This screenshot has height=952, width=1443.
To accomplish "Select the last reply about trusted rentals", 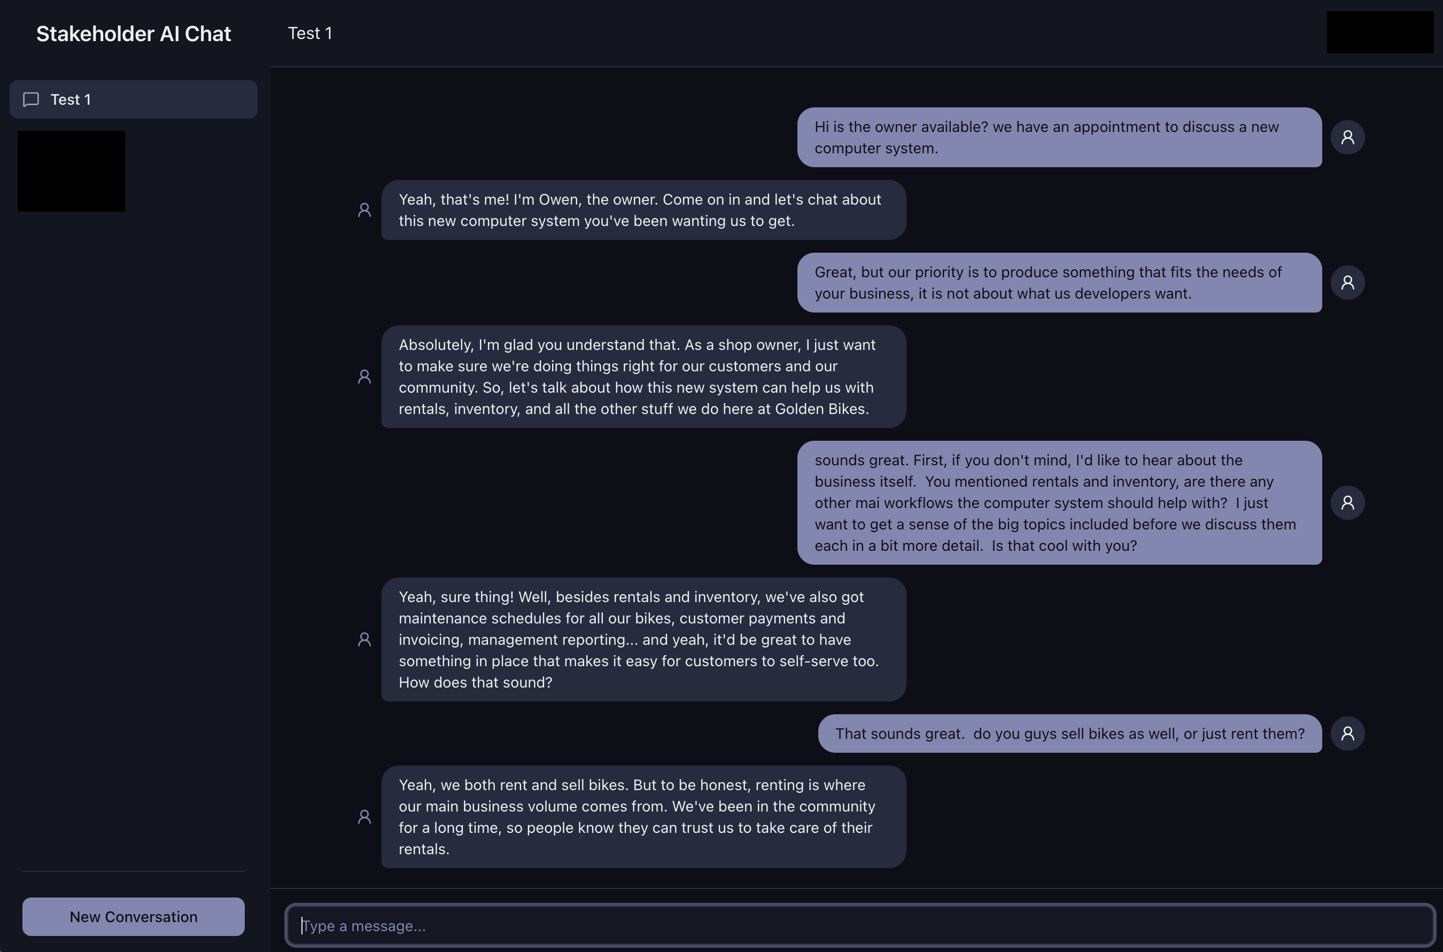I will tap(643, 817).
